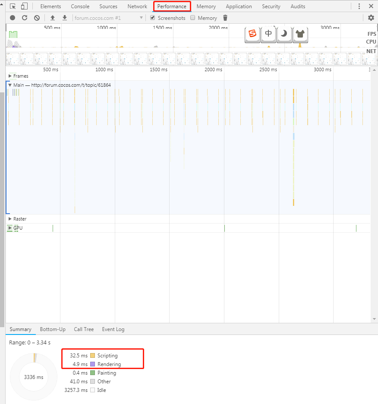Expand the Frames track
This screenshot has height=404, width=378.
(x=10, y=76)
